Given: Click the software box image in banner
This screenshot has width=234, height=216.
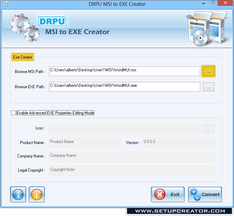Looking at the screenshot, I should (207, 28).
